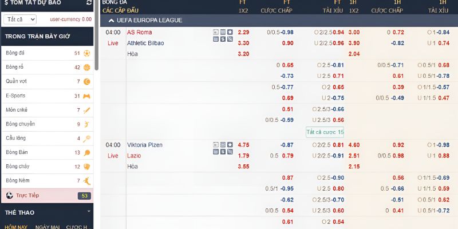Image resolution: width=458 pixels, height=229 pixels.
Task: Collapse the UEFA Europa League section
Action: pyautogui.click(x=111, y=21)
